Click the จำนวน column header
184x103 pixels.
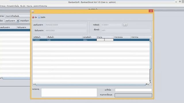(105, 37)
